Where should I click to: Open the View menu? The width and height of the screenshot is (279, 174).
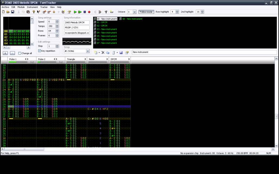(52, 7)
